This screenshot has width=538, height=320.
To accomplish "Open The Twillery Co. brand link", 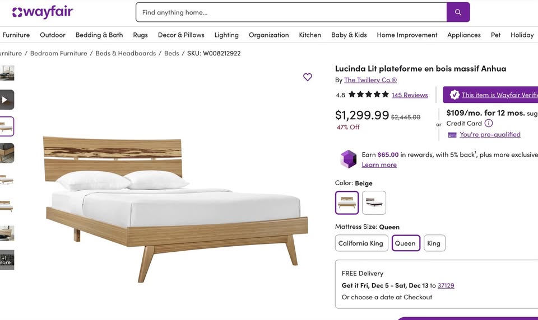I will [x=370, y=80].
